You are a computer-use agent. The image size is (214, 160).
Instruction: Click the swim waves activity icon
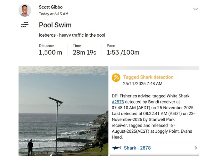pyautogui.click(x=25, y=25)
